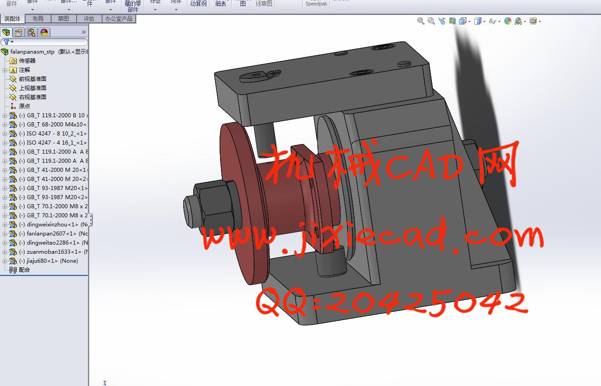
Task: Expand the 注解 annotations node
Action: click(5, 70)
